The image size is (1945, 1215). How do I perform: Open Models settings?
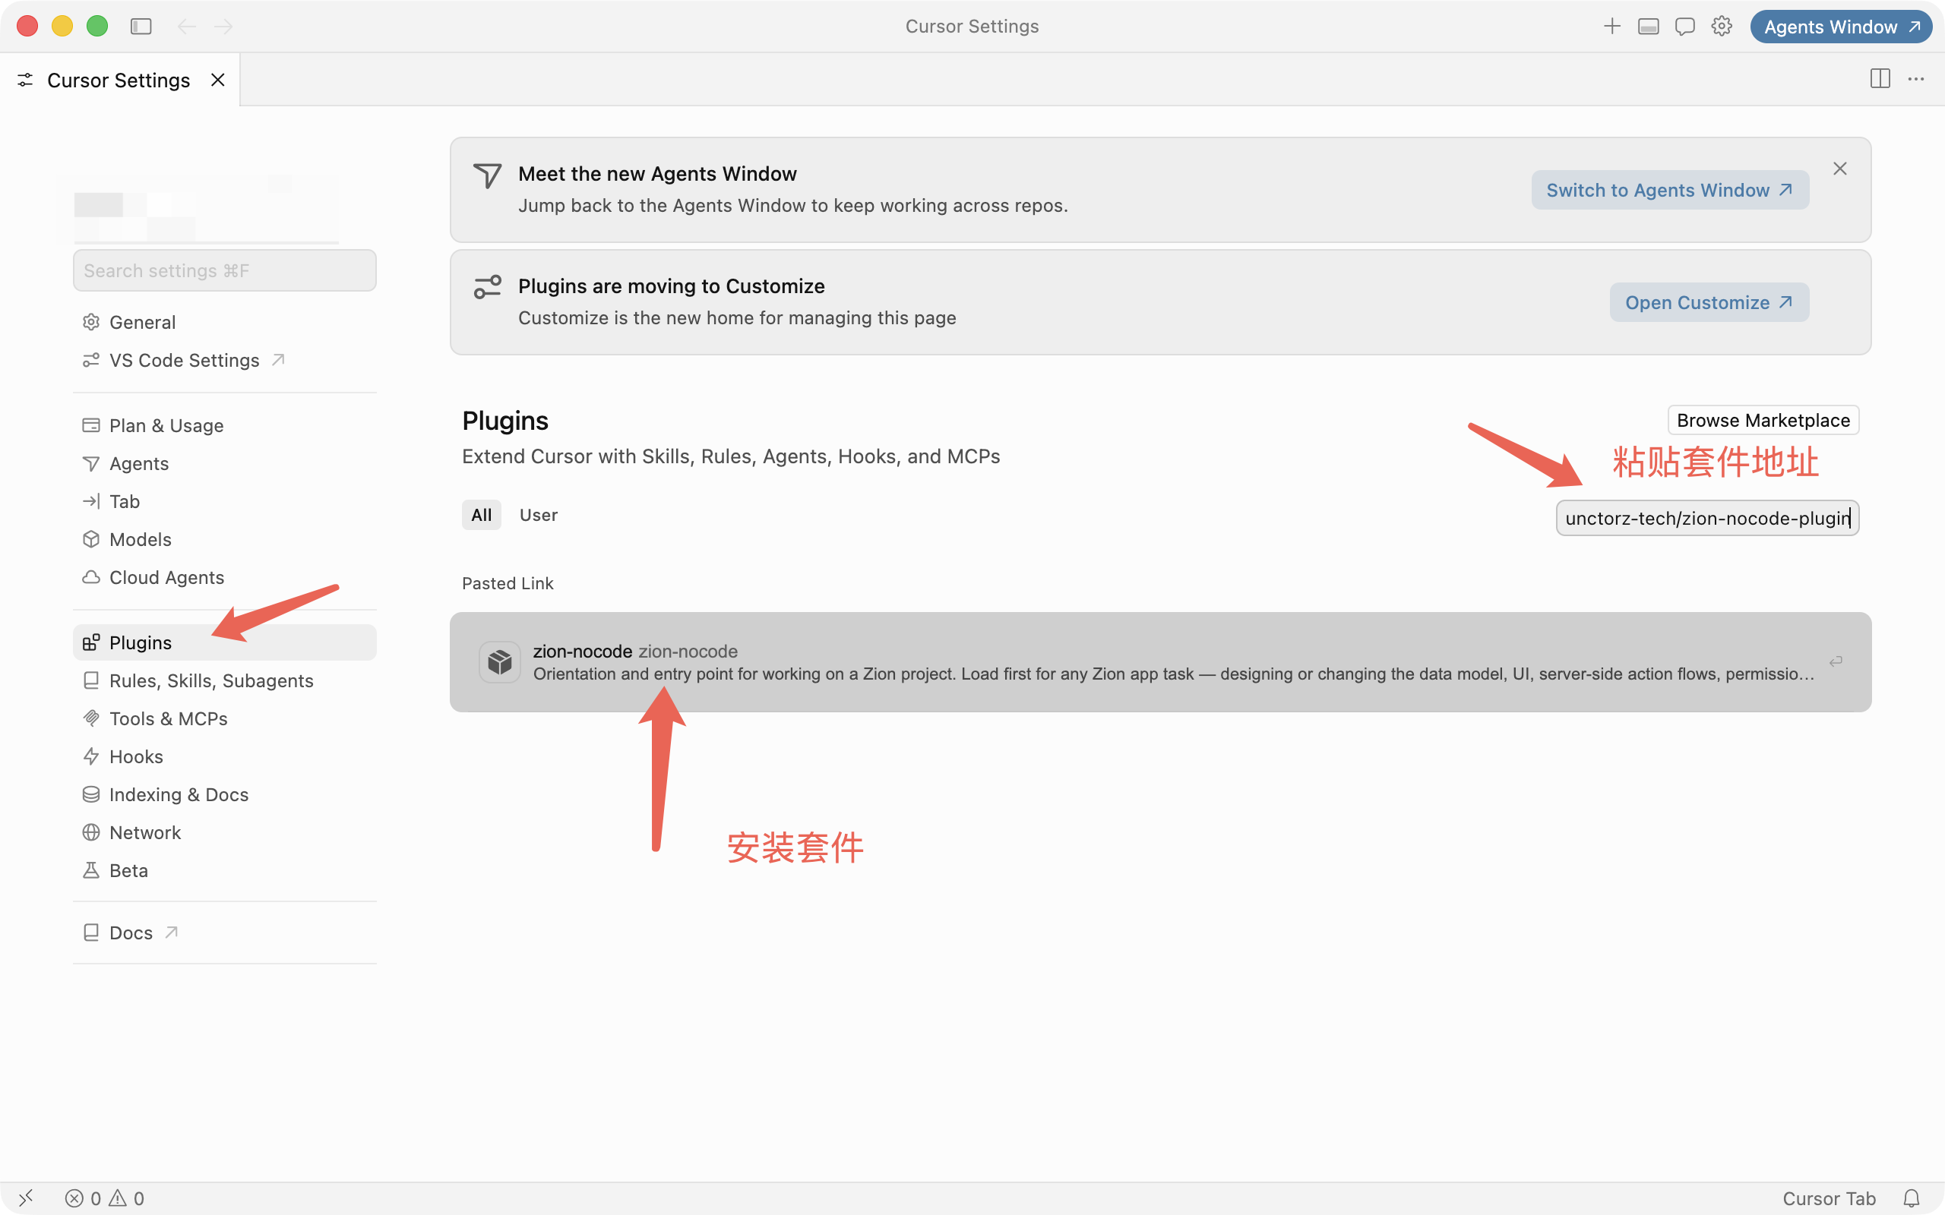(224, 539)
